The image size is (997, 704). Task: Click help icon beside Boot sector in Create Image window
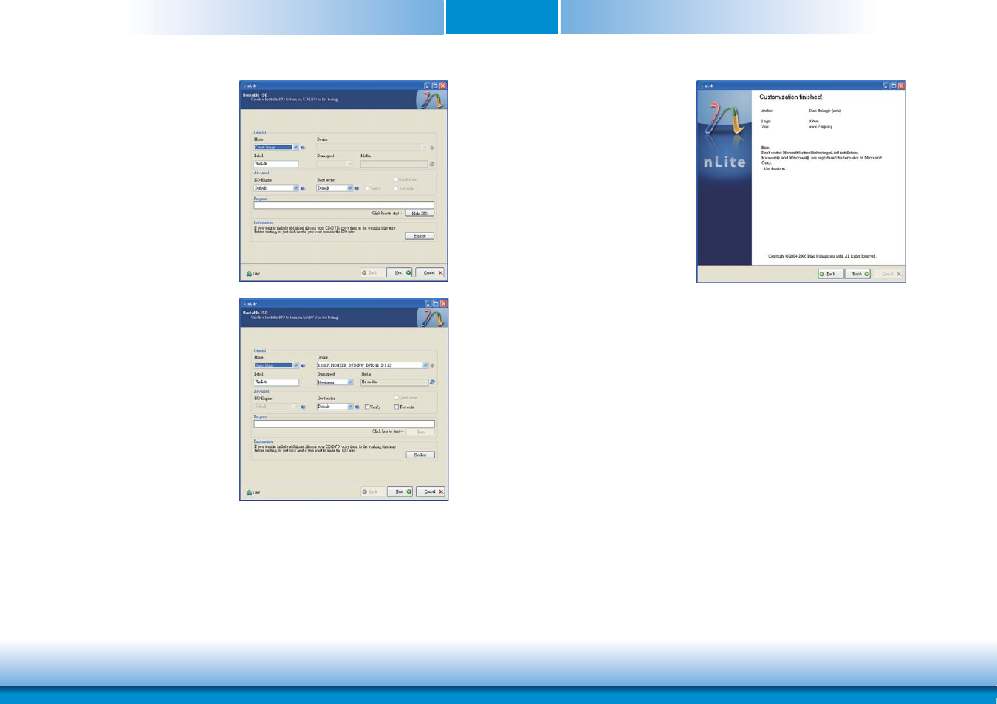pos(357,188)
